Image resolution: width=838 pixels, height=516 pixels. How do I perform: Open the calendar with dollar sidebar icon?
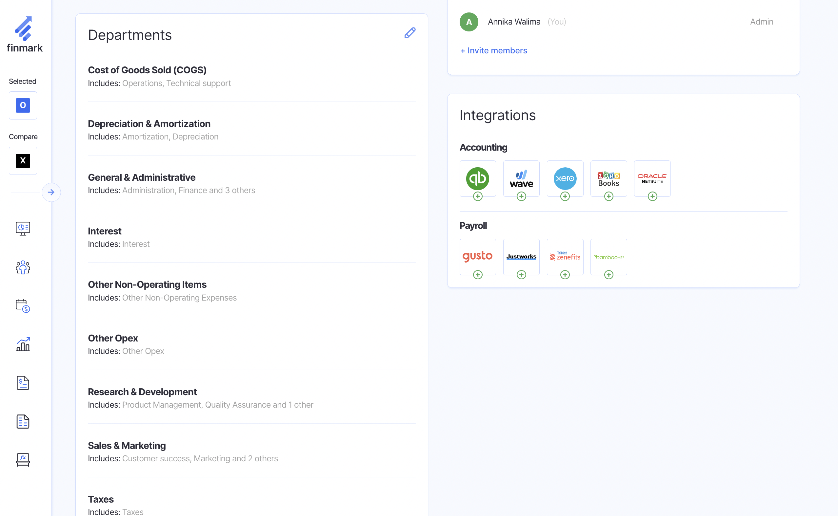click(23, 306)
